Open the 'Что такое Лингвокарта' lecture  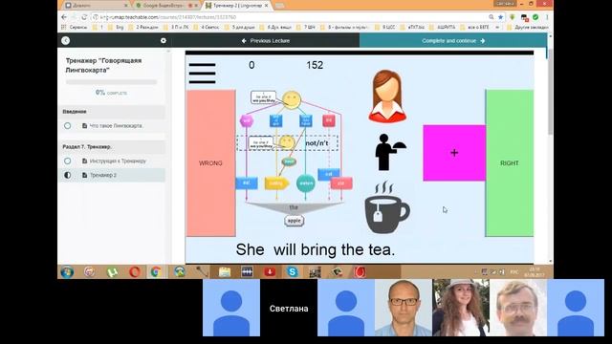pyautogui.click(x=116, y=125)
